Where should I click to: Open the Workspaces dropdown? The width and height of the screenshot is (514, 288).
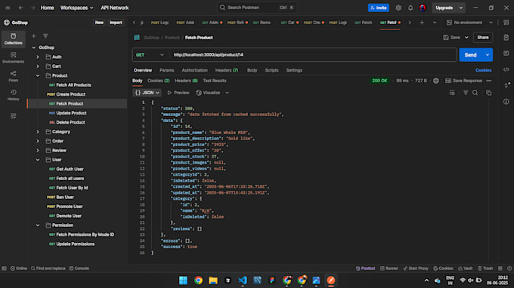coord(76,8)
